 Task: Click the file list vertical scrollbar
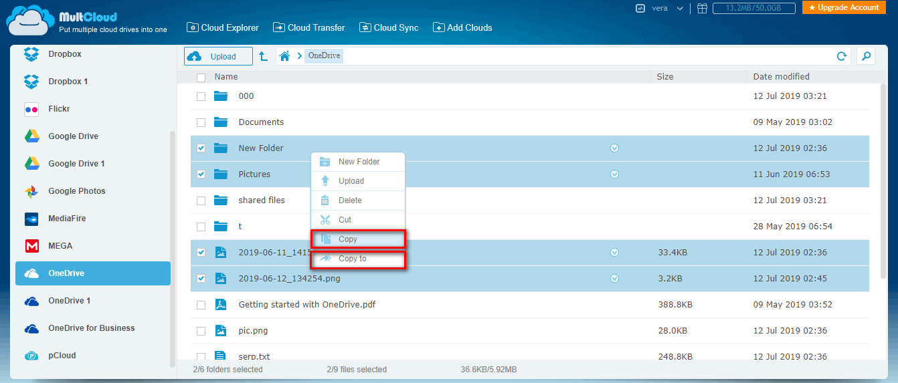pyautogui.click(x=883, y=180)
